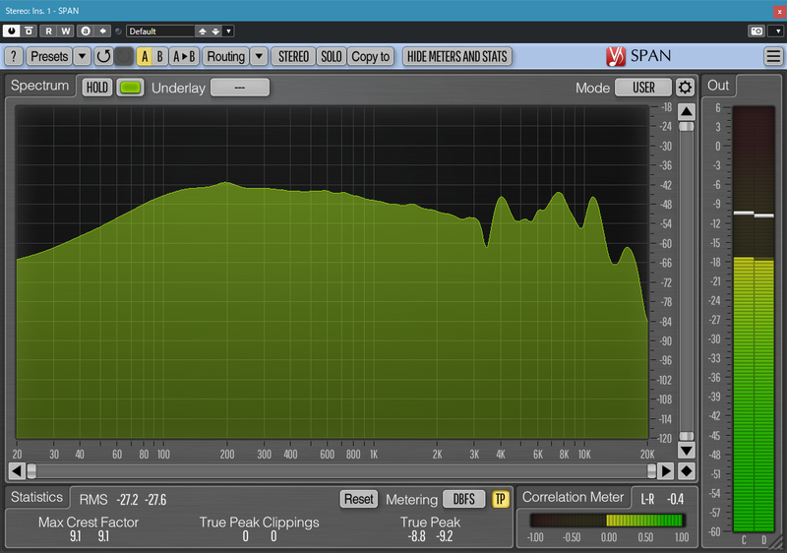
Task: Select the Correlation Meter tab
Action: [x=573, y=497]
